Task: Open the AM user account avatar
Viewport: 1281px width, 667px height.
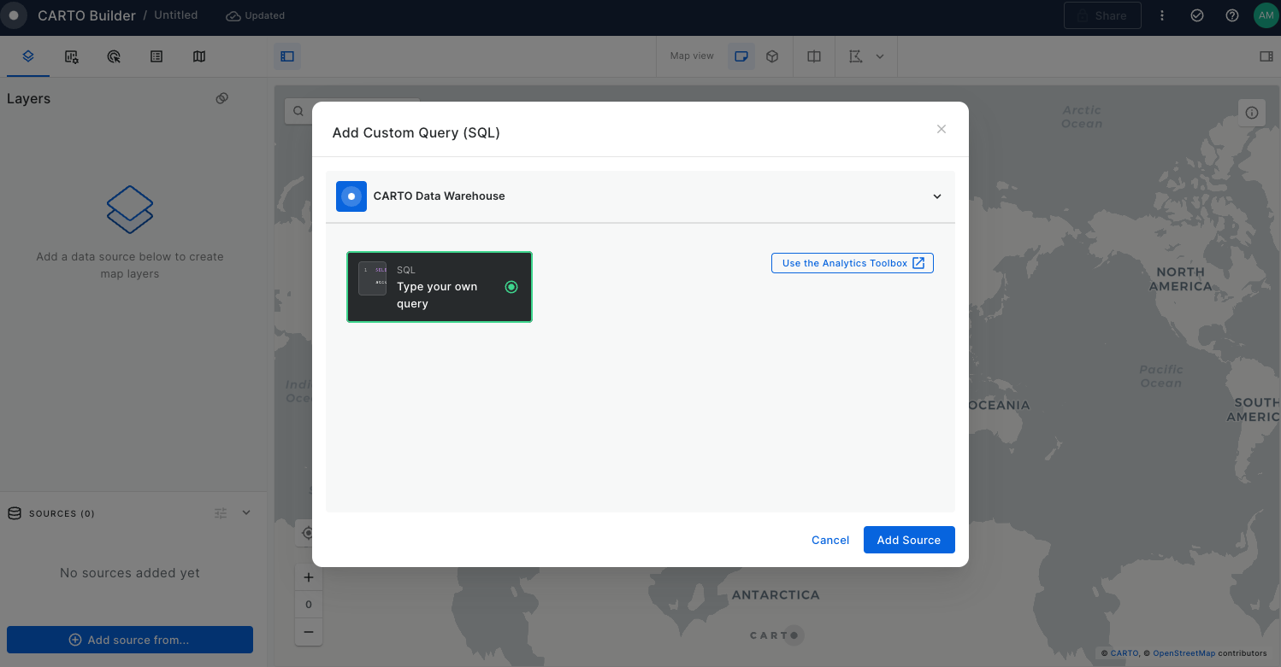Action: coord(1265,15)
